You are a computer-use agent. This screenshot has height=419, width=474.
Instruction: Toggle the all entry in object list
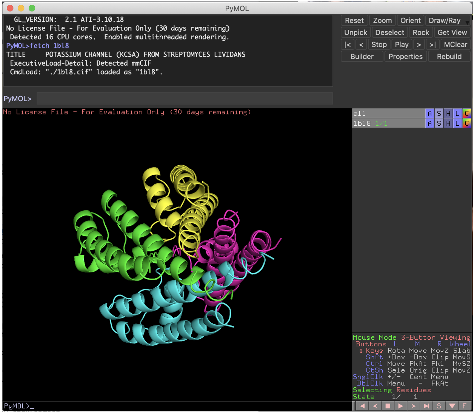click(388, 113)
